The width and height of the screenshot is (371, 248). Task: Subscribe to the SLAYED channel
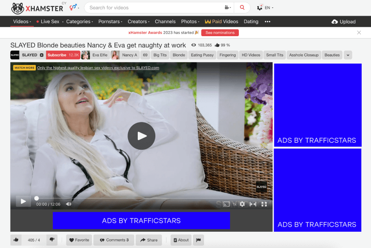click(x=63, y=55)
